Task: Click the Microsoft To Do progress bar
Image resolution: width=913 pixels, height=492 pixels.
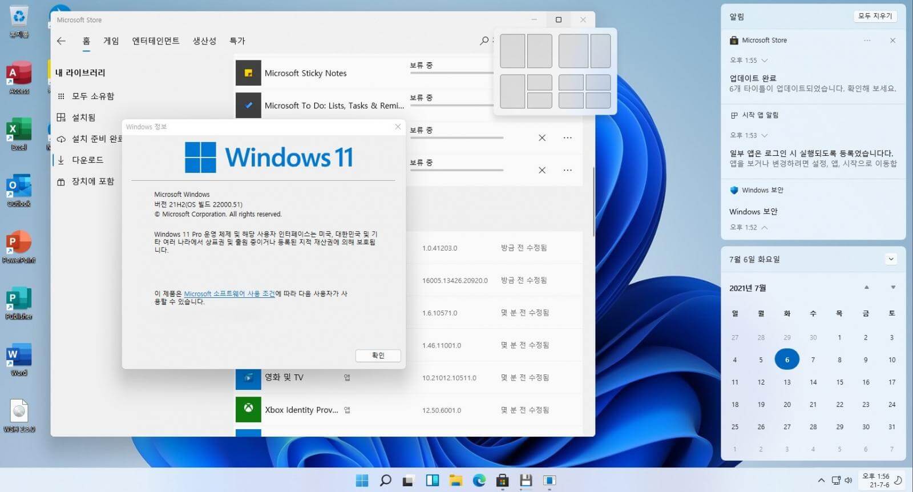Action: tap(451, 105)
